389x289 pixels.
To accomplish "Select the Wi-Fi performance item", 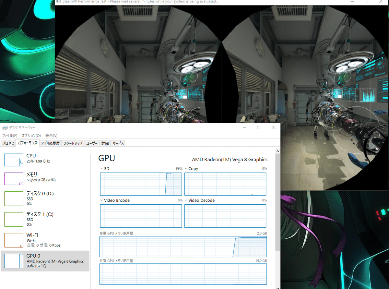I will click(x=45, y=240).
